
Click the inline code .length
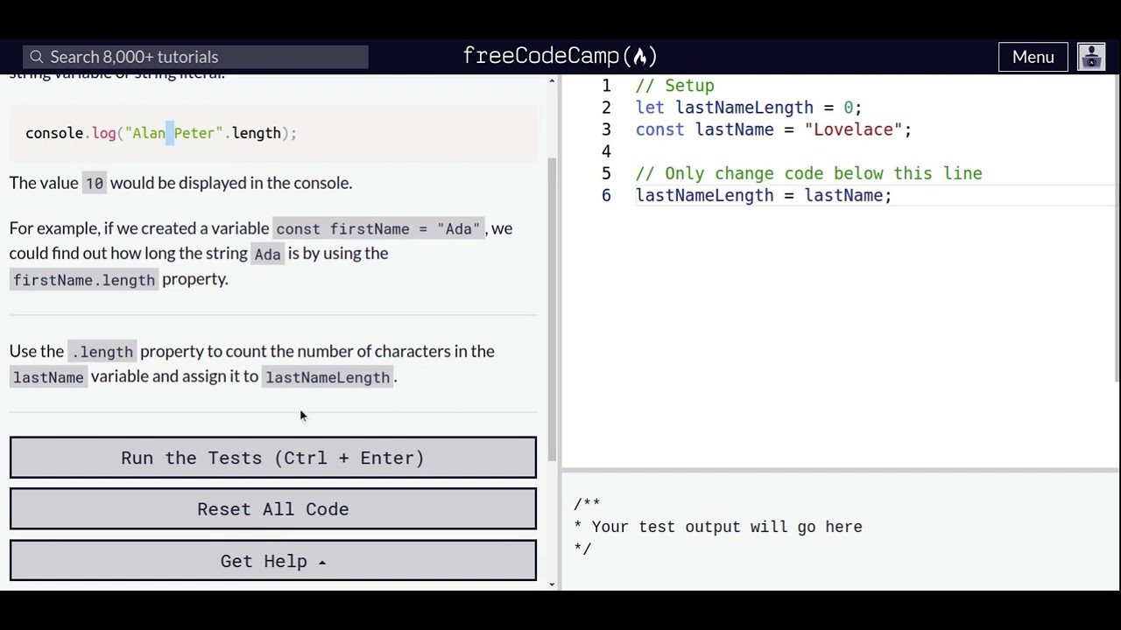point(102,352)
